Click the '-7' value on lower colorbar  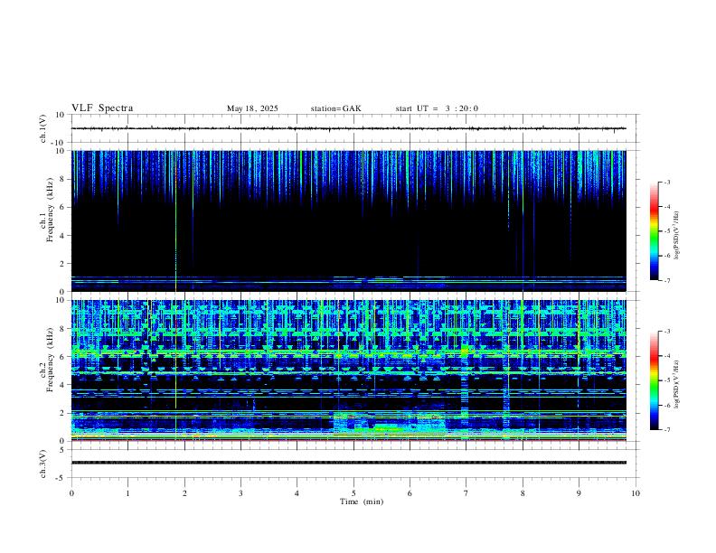click(x=667, y=430)
